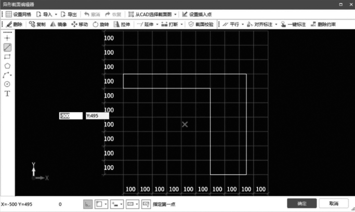Viewport: 355px width, 212px height.
Task: Toggle the orthogonal mode button
Action: tap(88, 204)
